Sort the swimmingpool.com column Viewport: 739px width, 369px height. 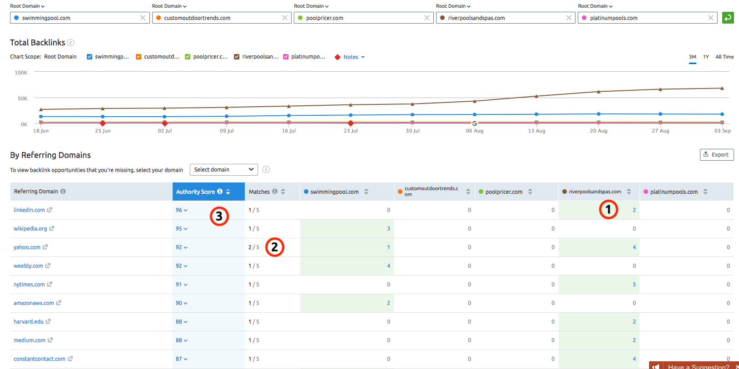pyautogui.click(x=366, y=192)
